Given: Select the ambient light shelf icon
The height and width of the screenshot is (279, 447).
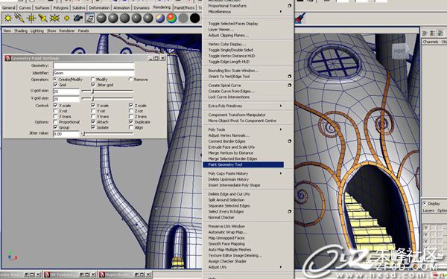Looking at the screenshot, I should [x=7, y=18].
